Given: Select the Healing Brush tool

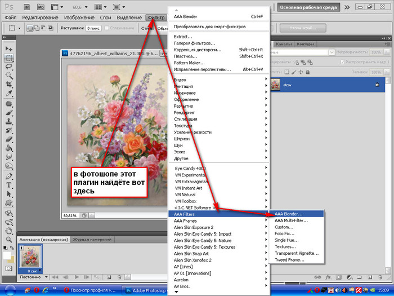Looking at the screenshot, I should [x=9, y=103].
